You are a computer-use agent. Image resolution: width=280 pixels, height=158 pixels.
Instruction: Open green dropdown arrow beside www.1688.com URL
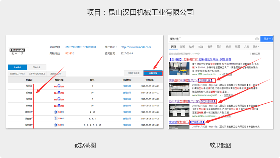pyautogui.click(x=220, y=74)
